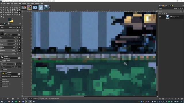Enable the Incremental option

1,86
